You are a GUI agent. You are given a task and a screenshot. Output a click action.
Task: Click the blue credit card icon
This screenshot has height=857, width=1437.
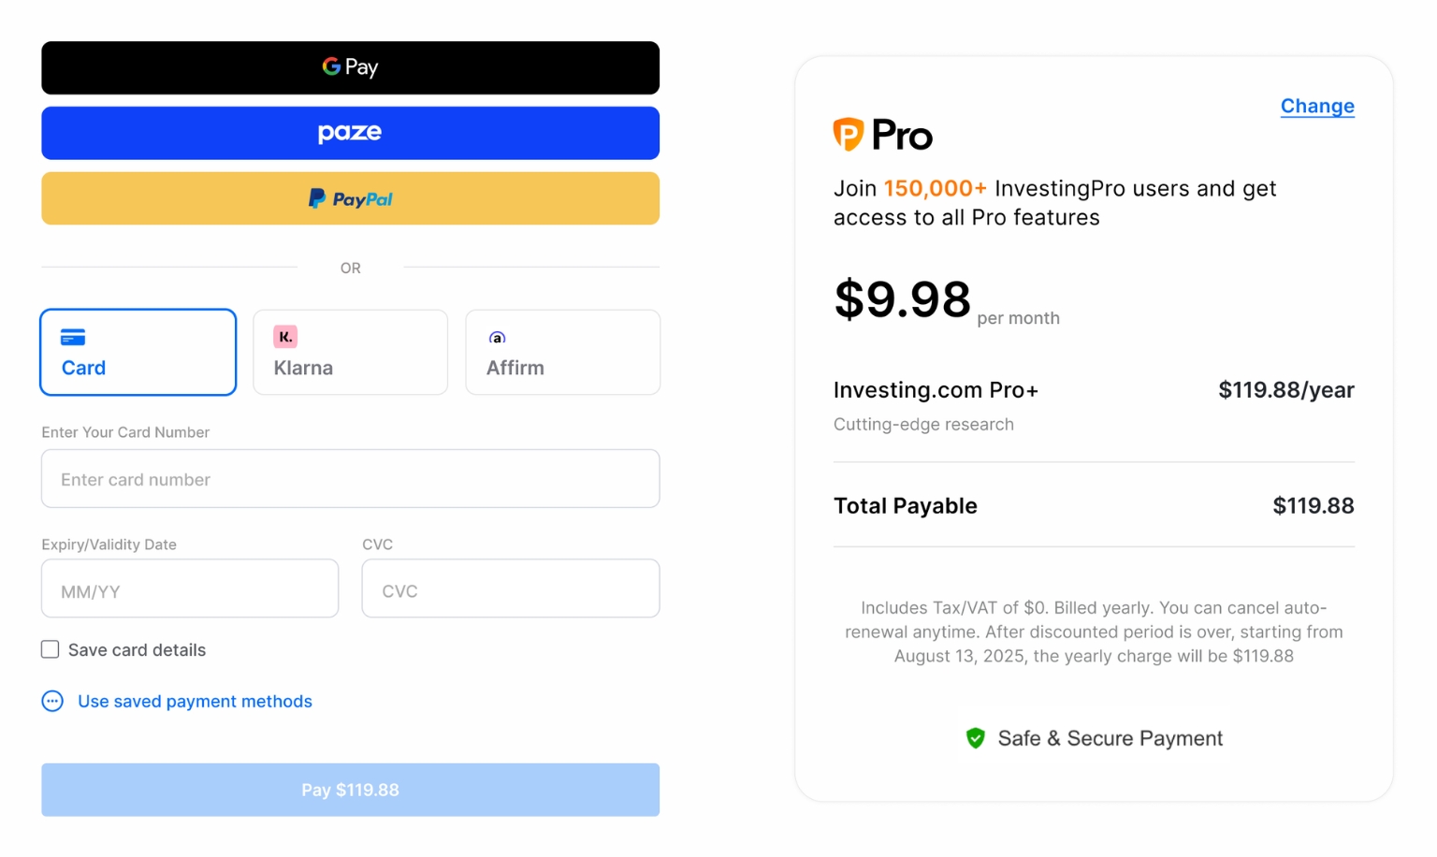coord(73,338)
